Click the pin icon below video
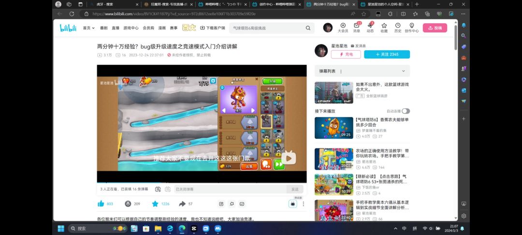522x235 pixels. pos(232,204)
